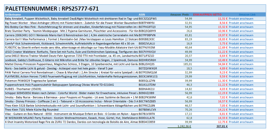
Task: Open the Produkt anschauen link for Baby Annabell
Action: [x=241, y=19]
